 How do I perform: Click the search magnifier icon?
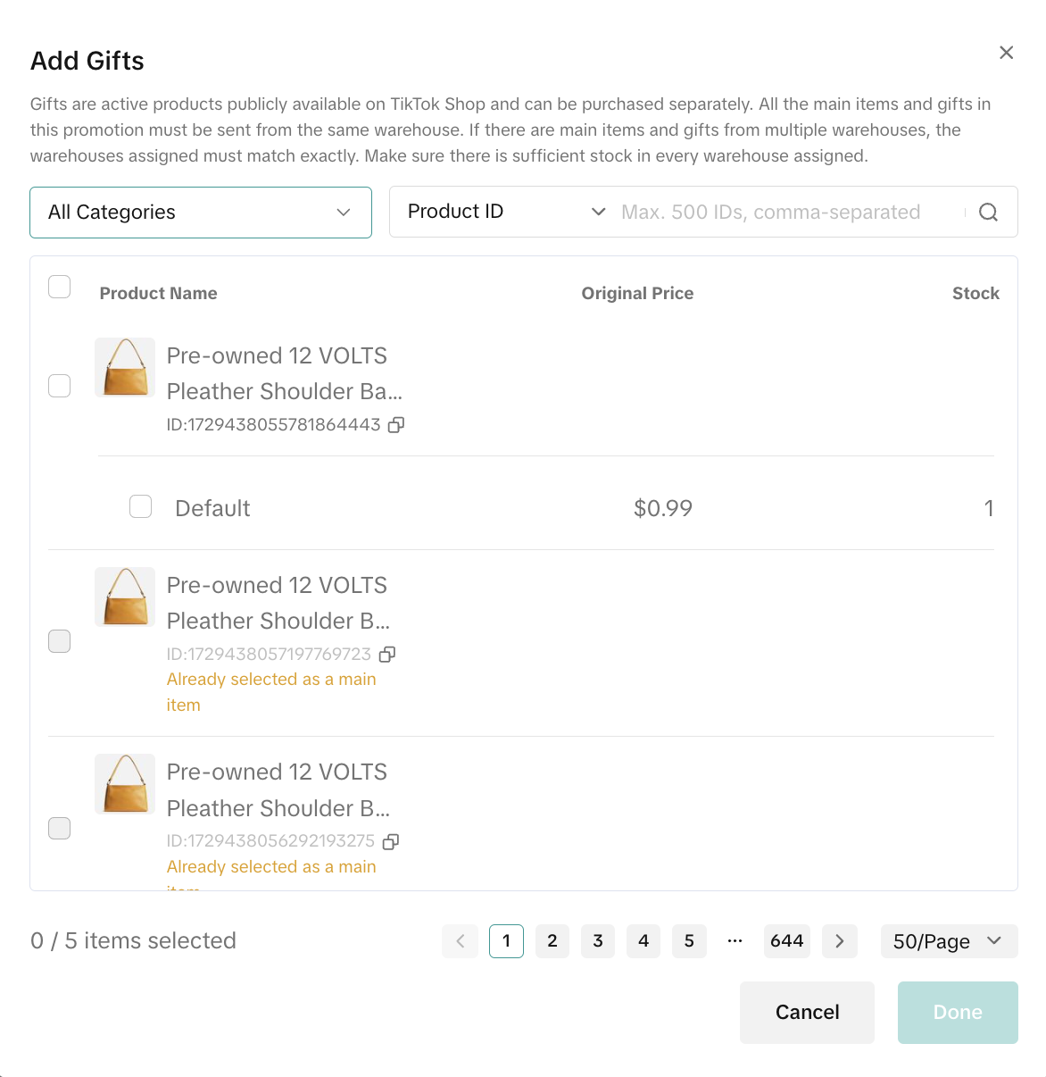(x=988, y=213)
